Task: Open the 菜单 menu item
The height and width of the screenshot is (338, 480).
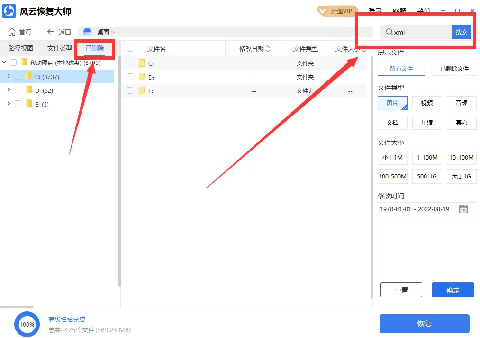Action: pyautogui.click(x=423, y=11)
